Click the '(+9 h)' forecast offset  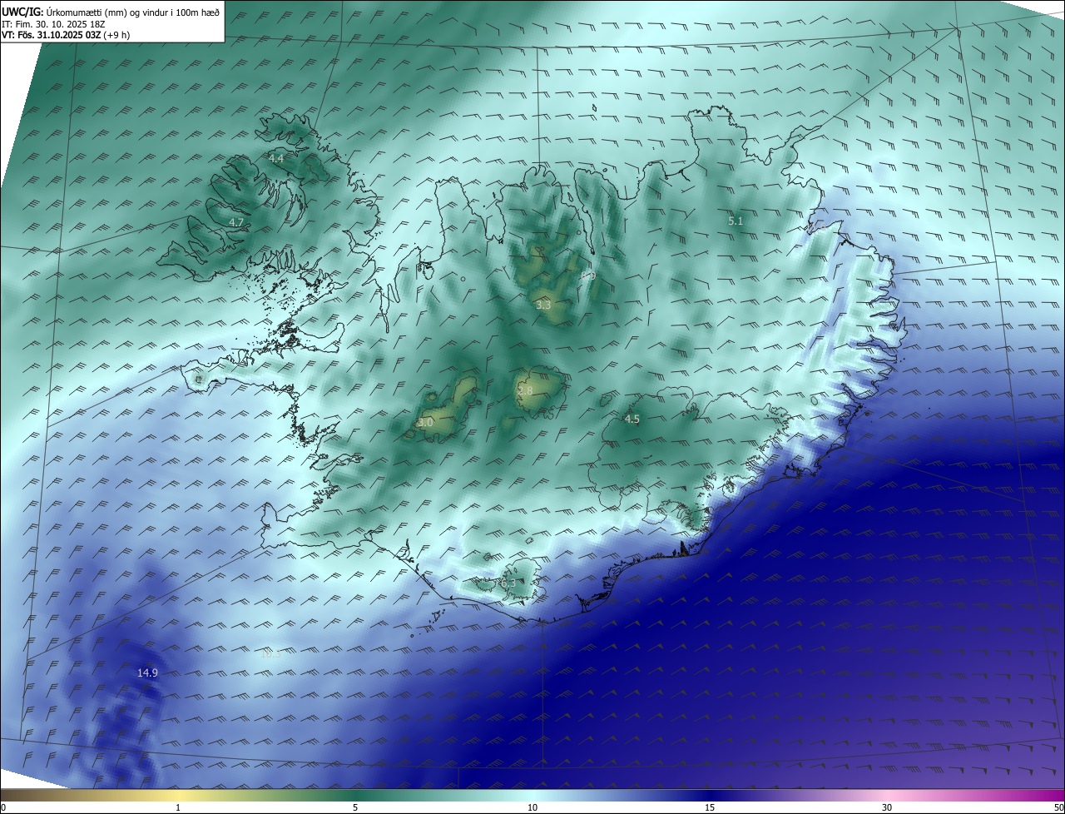coord(116,35)
